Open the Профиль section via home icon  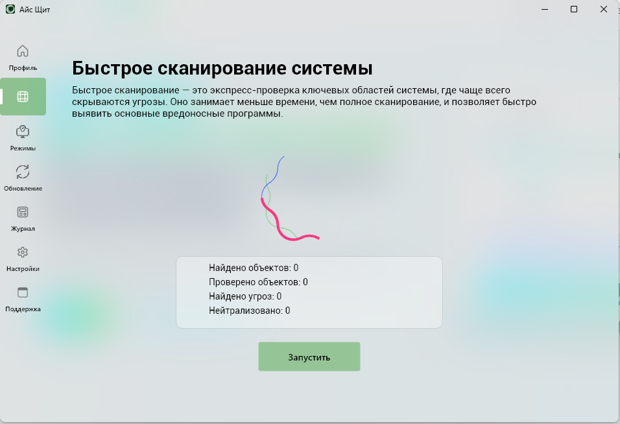[23, 51]
